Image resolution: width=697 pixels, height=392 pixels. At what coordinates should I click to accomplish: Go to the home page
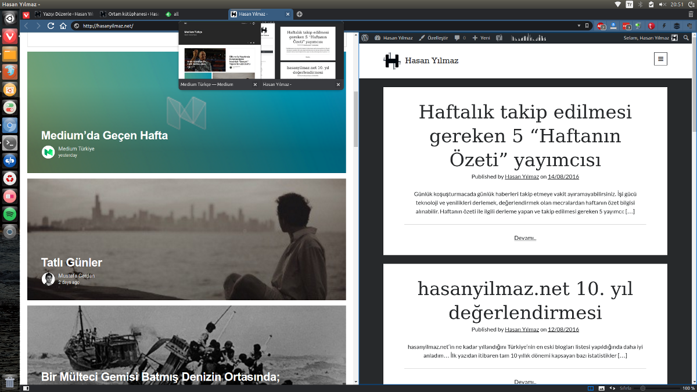pos(63,26)
